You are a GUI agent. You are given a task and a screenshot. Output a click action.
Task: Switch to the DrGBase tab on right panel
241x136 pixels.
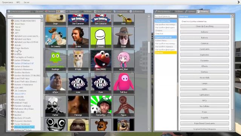click(x=178, y=11)
